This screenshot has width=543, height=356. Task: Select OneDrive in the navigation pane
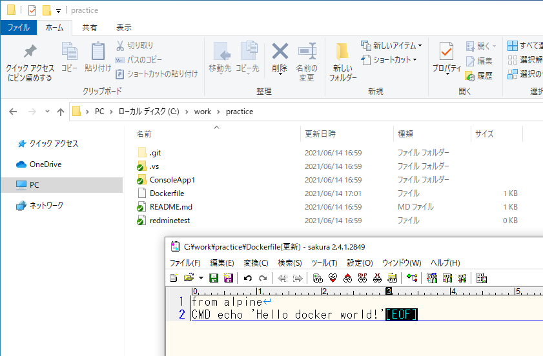(x=45, y=164)
